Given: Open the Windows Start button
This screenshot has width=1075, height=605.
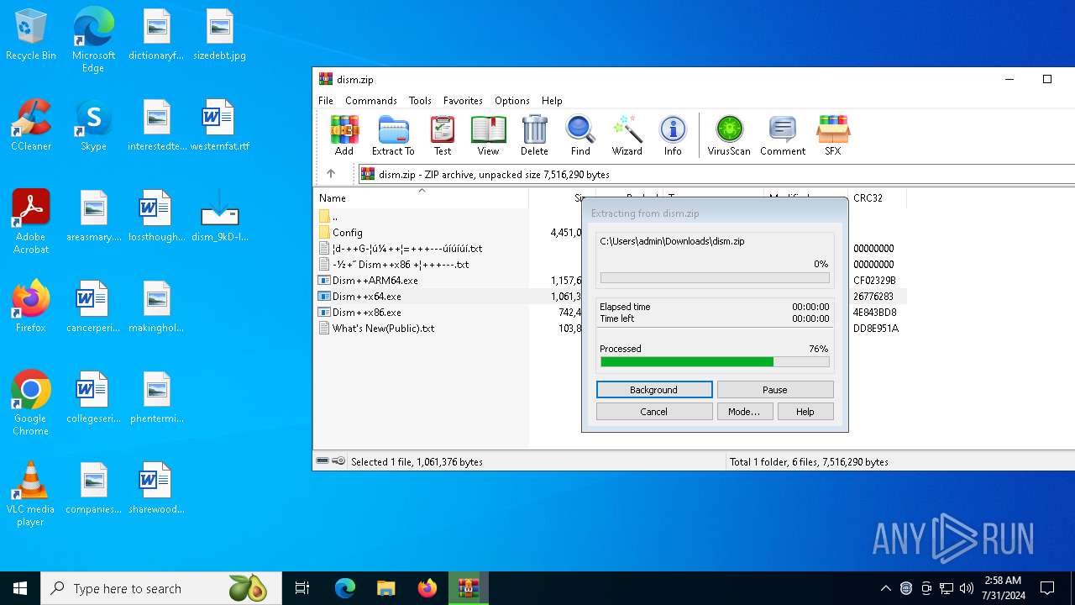Looking at the screenshot, I should pos(20,588).
